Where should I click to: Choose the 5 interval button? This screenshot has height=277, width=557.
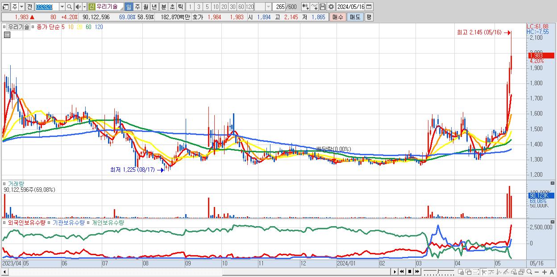point(207,7)
